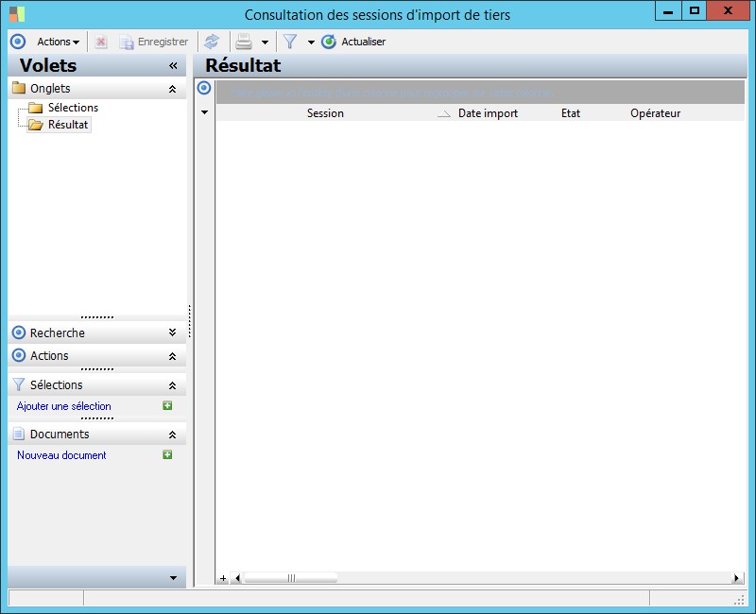Click the Ajouter une sélection link
The image size is (756, 614).
coord(63,406)
